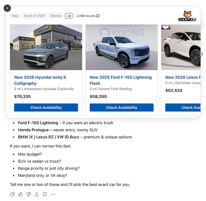The width and height of the screenshot is (206, 201).
Task: Toggle the Electric filter chip
Action: point(56,16)
